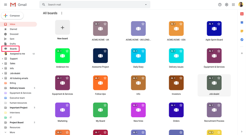Open the Follow-Ups board tile
This screenshot has height=135, width=246.
100,83
